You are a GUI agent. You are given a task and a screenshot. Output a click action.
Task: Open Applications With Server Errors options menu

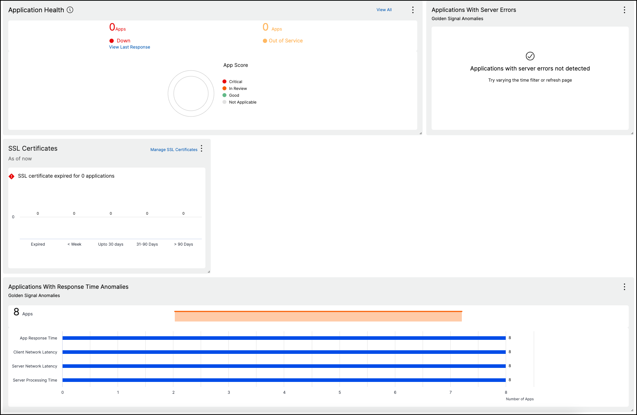click(624, 10)
